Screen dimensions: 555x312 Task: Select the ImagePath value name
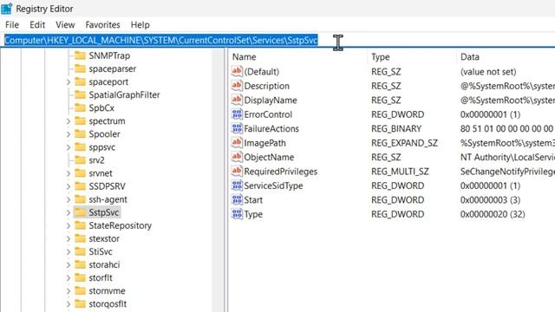(x=264, y=143)
